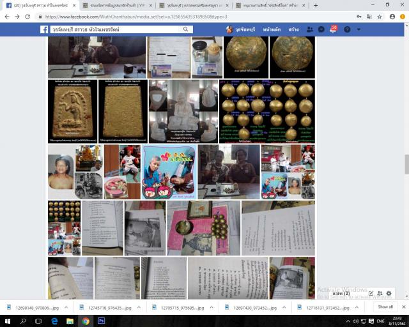
Task: Close the active Facebook tab
Action: [x=74, y=5]
